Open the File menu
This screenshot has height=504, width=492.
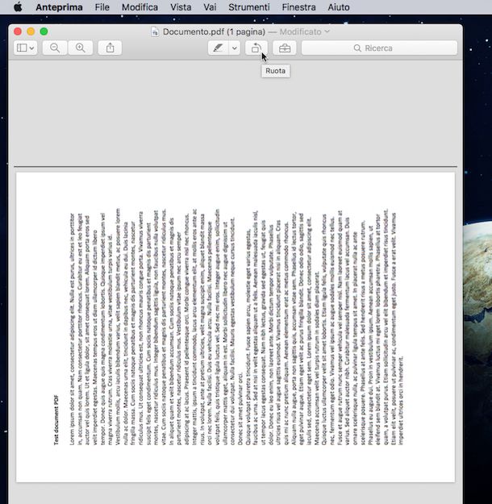102,7
